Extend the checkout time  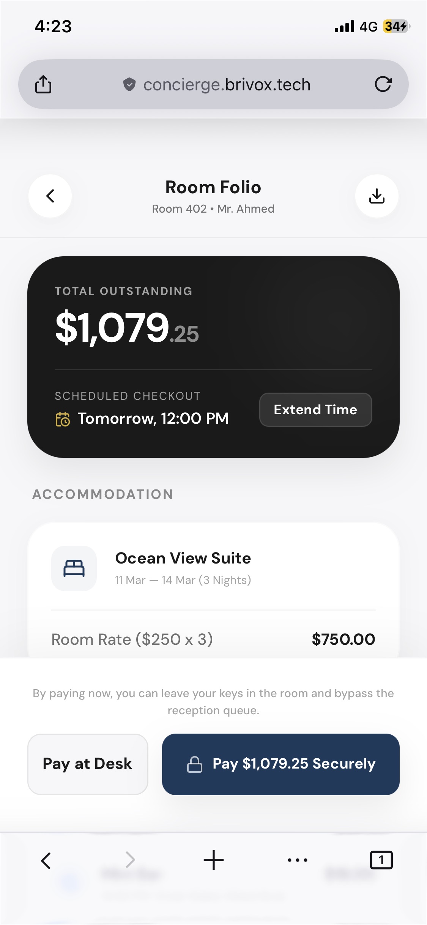pos(315,410)
